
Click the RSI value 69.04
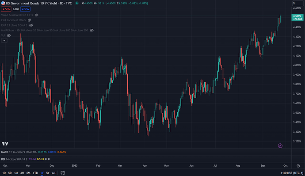(32, 159)
